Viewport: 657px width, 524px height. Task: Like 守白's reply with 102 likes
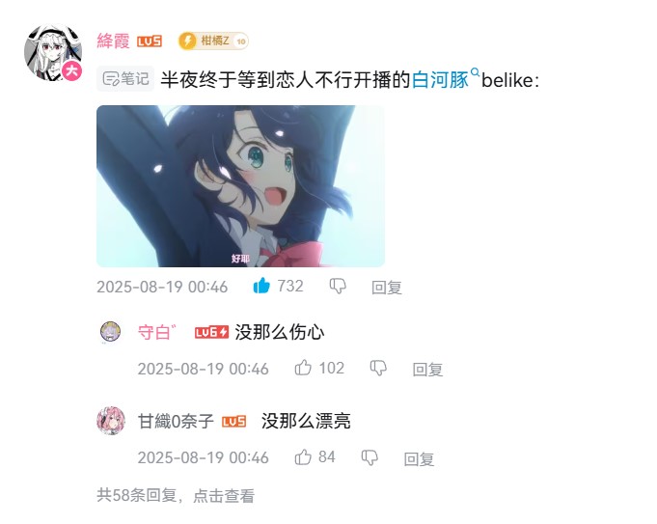click(303, 368)
